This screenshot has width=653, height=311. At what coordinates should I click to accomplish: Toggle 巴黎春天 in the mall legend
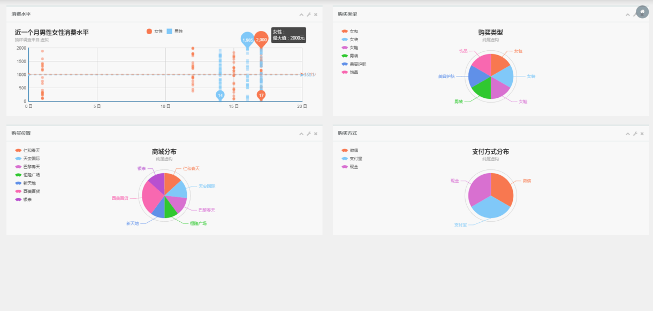tap(28, 167)
